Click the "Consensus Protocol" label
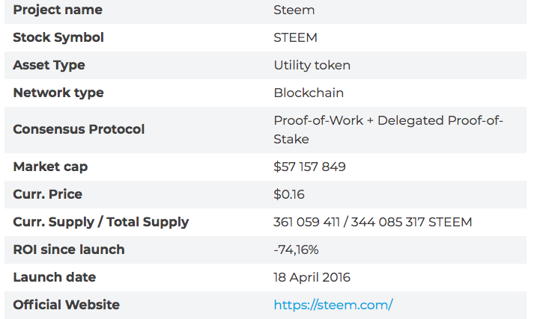The height and width of the screenshot is (319, 543). (x=79, y=129)
